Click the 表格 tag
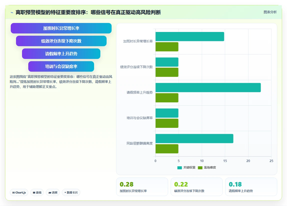This screenshot has height=206, width=287. [x=37, y=193]
